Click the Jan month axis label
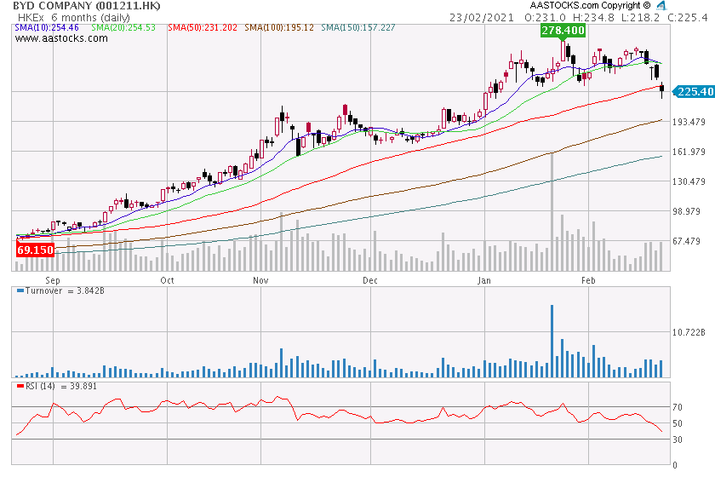The width and height of the screenshot is (715, 477). click(x=484, y=280)
